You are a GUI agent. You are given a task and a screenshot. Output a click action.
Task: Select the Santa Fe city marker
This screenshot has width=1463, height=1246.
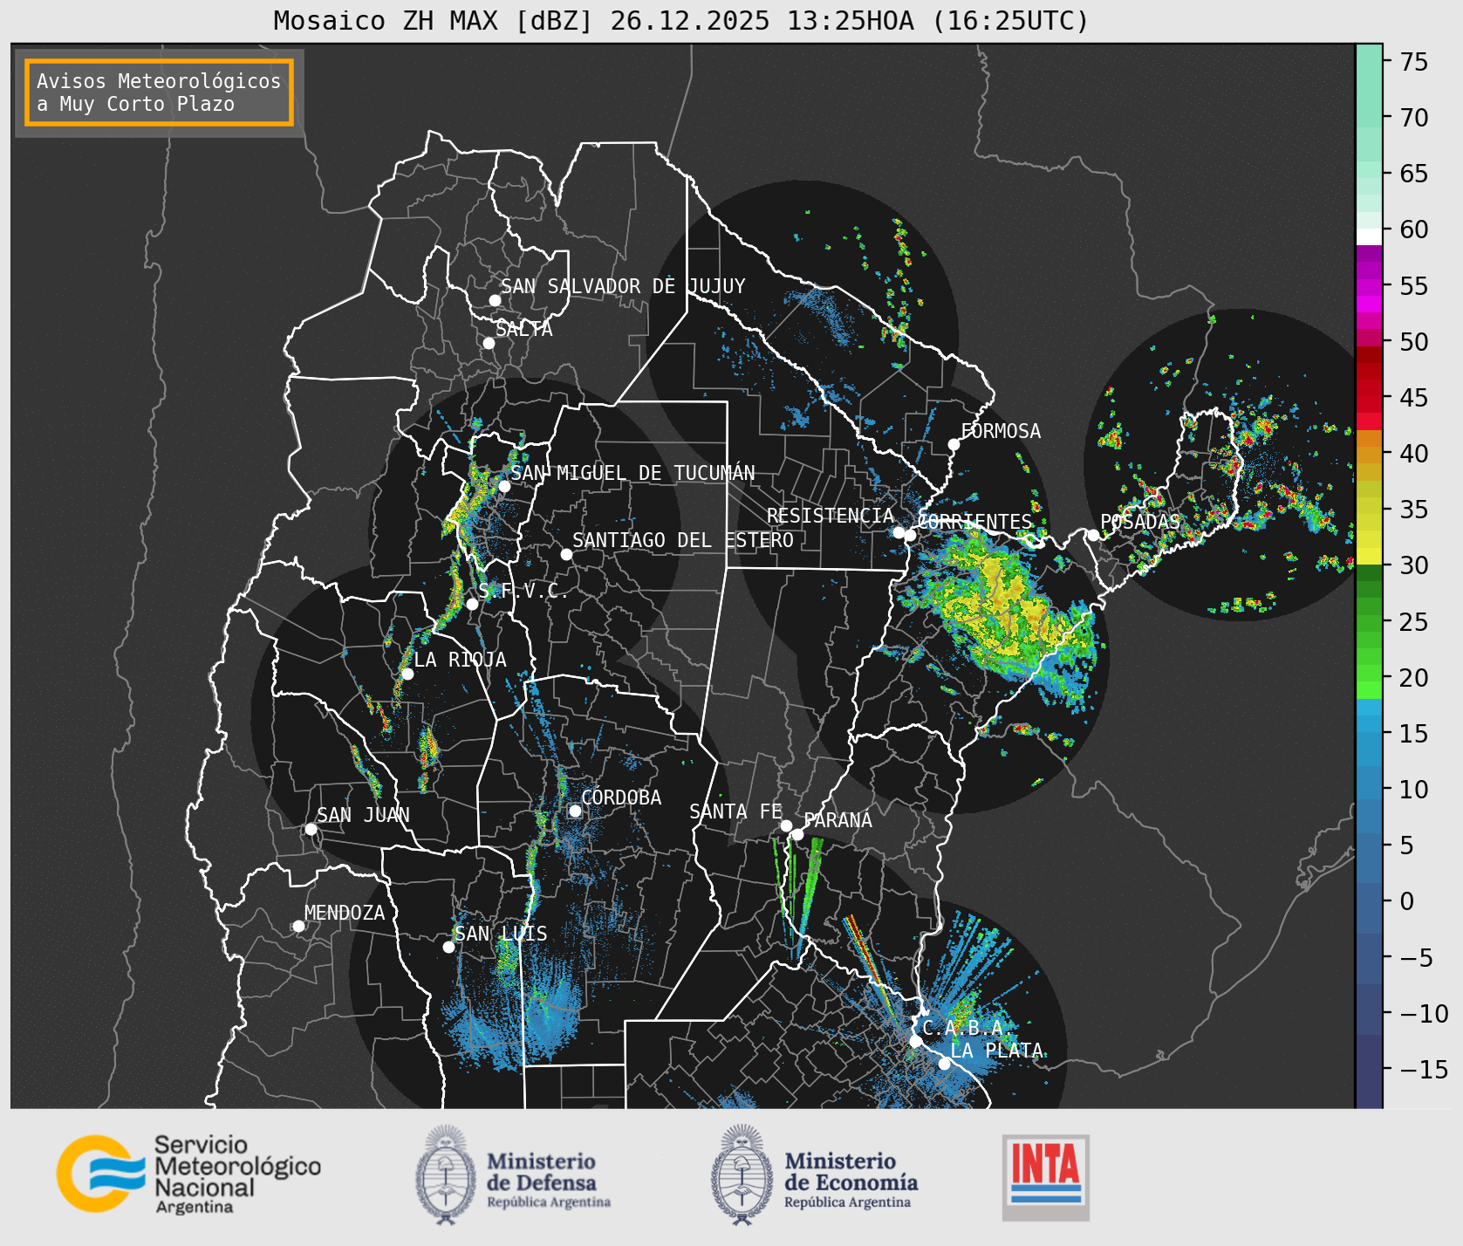coord(786,825)
